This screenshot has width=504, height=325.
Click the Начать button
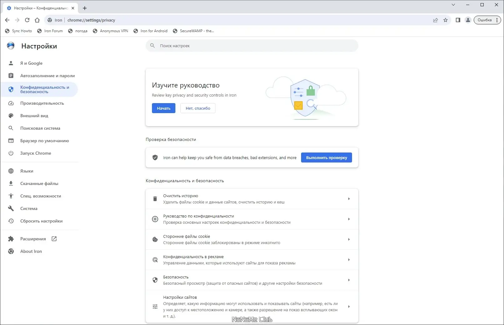click(x=163, y=108)
